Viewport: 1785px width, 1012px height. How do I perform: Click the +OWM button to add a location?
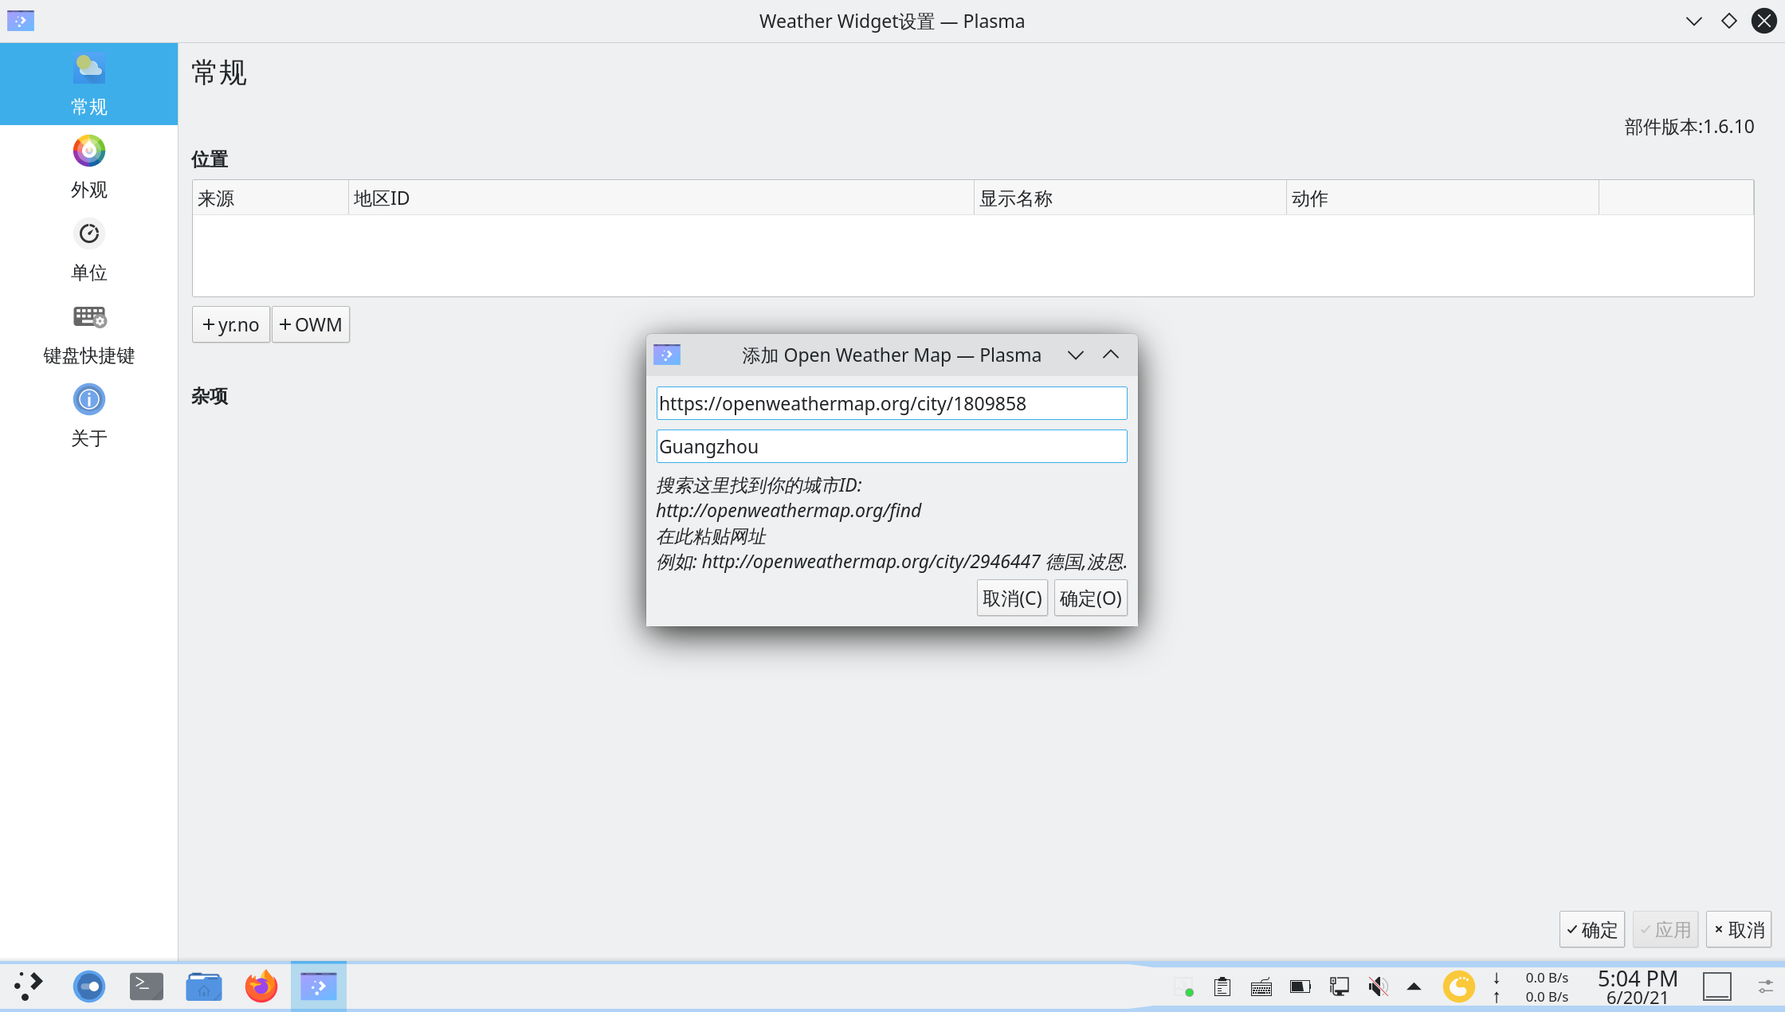click(310, 324)
